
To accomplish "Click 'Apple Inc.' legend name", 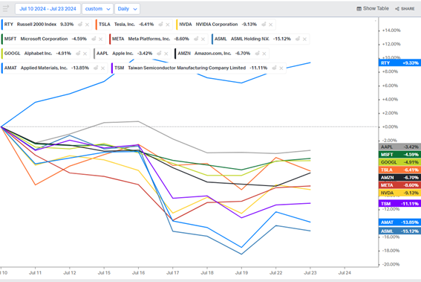I will tap(123, 54).
